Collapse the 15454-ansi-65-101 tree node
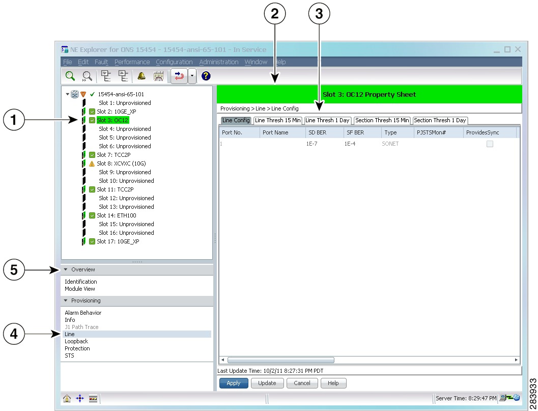 [68, 94]
